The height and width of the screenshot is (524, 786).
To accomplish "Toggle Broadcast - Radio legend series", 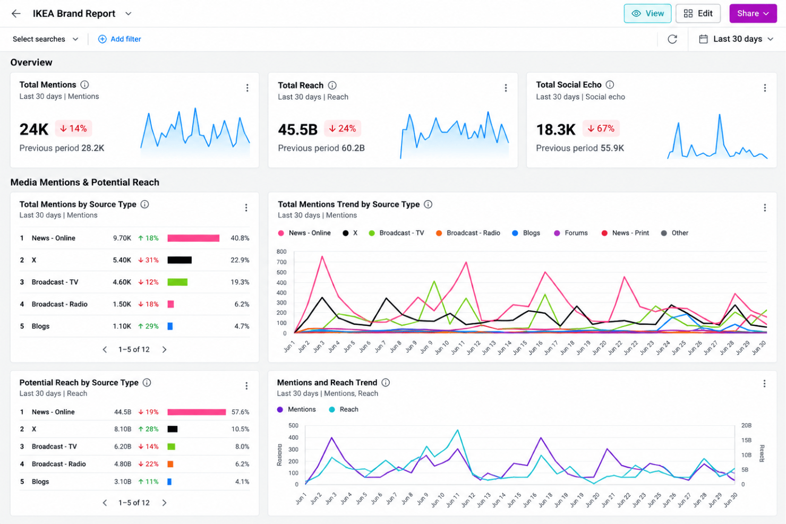I will [468, 233].
